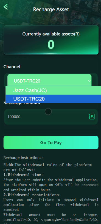Click the Go To Pay button
This screenshot has height=224, width=101.
click(51, 142)
